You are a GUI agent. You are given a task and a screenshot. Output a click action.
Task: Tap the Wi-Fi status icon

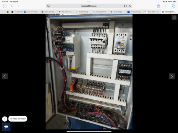(x=166, y=1)
